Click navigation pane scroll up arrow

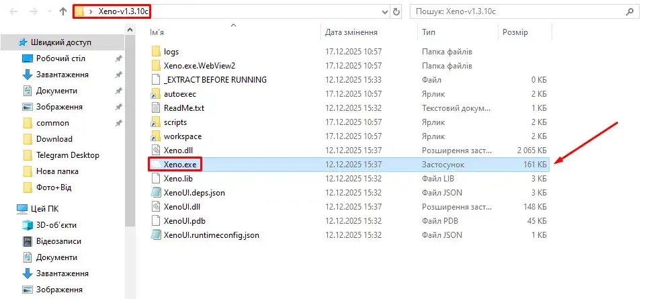coord(130,30)
